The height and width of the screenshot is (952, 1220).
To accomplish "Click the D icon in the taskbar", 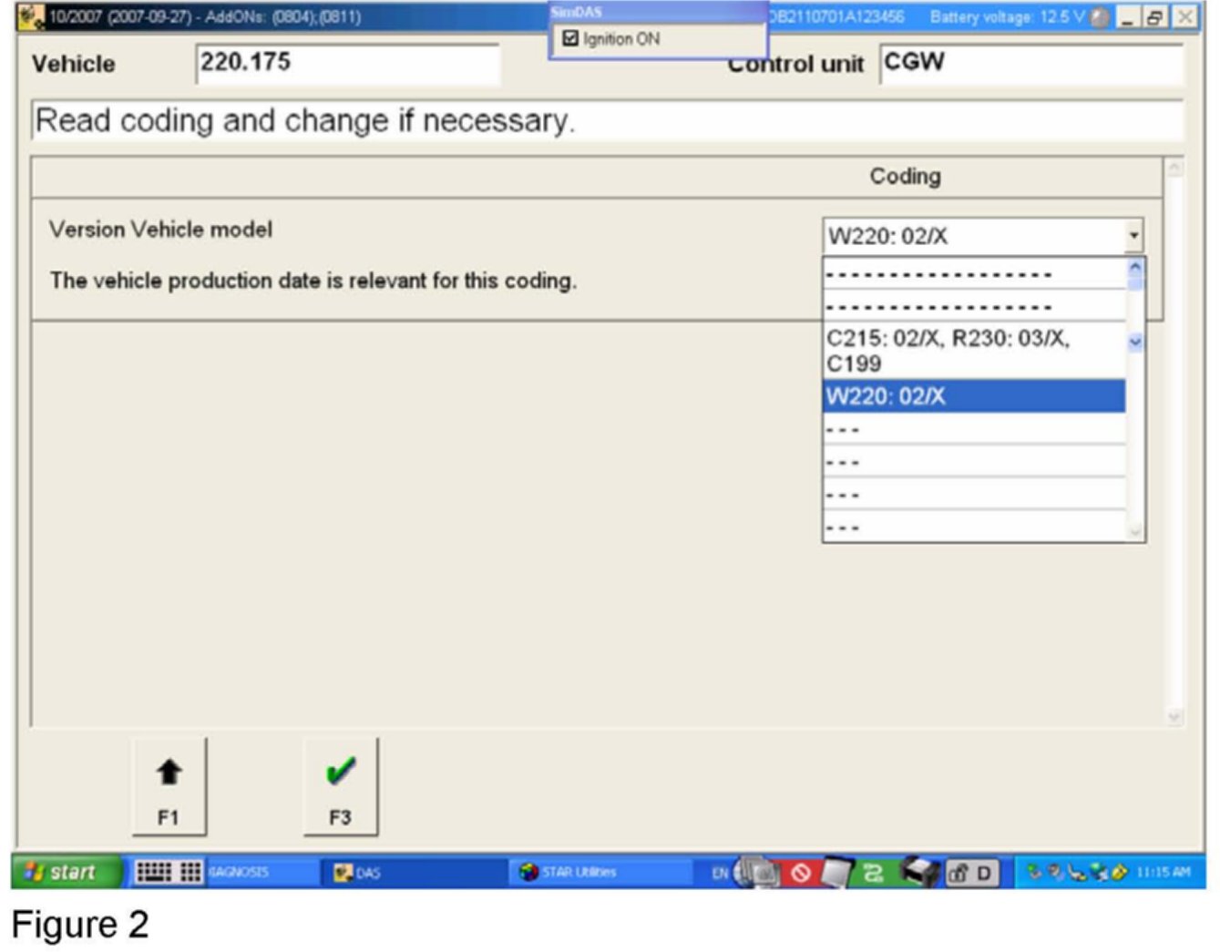I will point(984,874).
